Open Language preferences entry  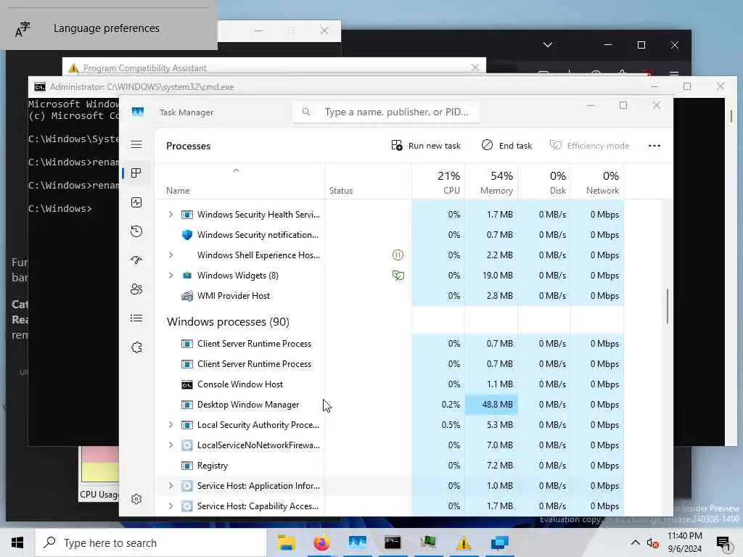pyautogui.click(x=109, y=28)
